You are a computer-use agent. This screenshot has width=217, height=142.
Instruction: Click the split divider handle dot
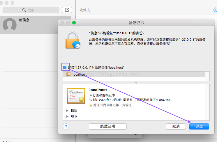tap(136, 83)
